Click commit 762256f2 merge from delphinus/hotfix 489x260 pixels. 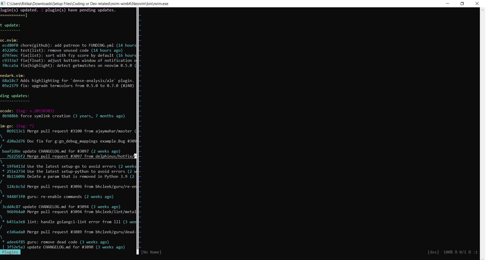[x=72, y=156]
